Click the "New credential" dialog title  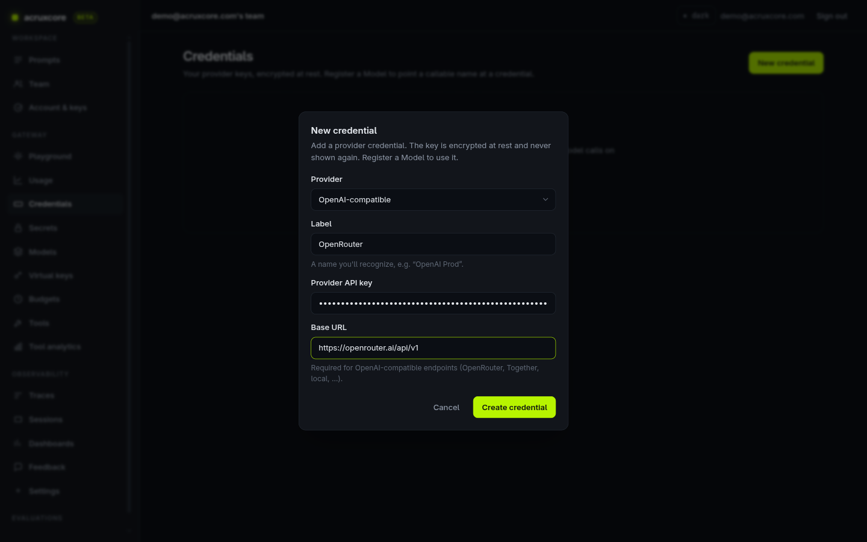click(344, 131)
